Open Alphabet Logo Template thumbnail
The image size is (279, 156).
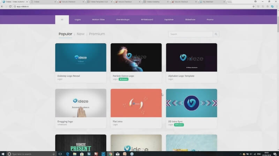(x=191, y=57)
